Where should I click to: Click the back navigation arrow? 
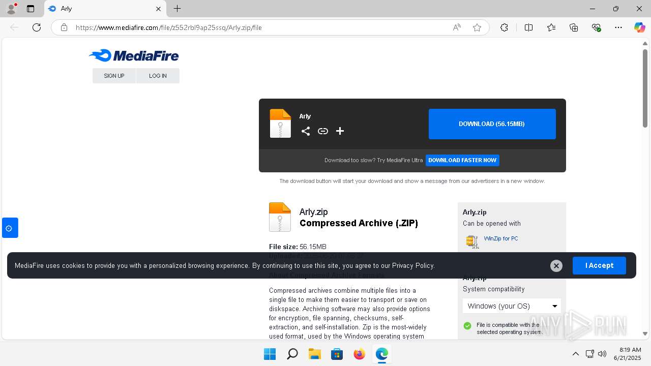14,27
